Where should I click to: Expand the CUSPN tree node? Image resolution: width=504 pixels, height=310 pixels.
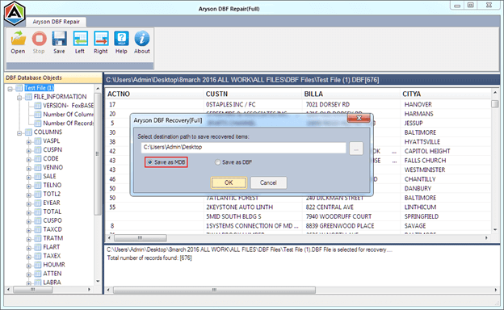[29, 150]
